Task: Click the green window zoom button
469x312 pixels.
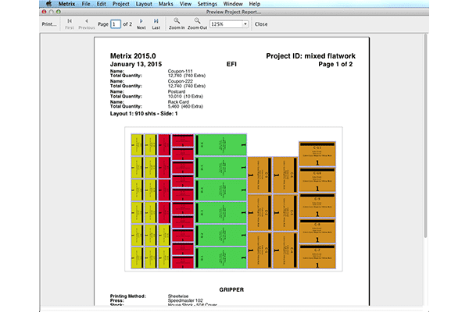Action: (59, 12)
